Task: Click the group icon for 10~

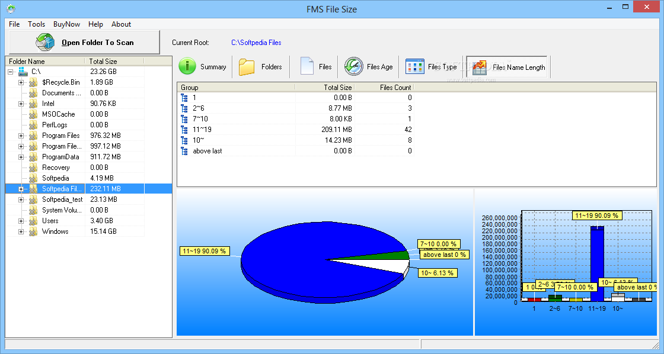Action: (x=184, y=140)
